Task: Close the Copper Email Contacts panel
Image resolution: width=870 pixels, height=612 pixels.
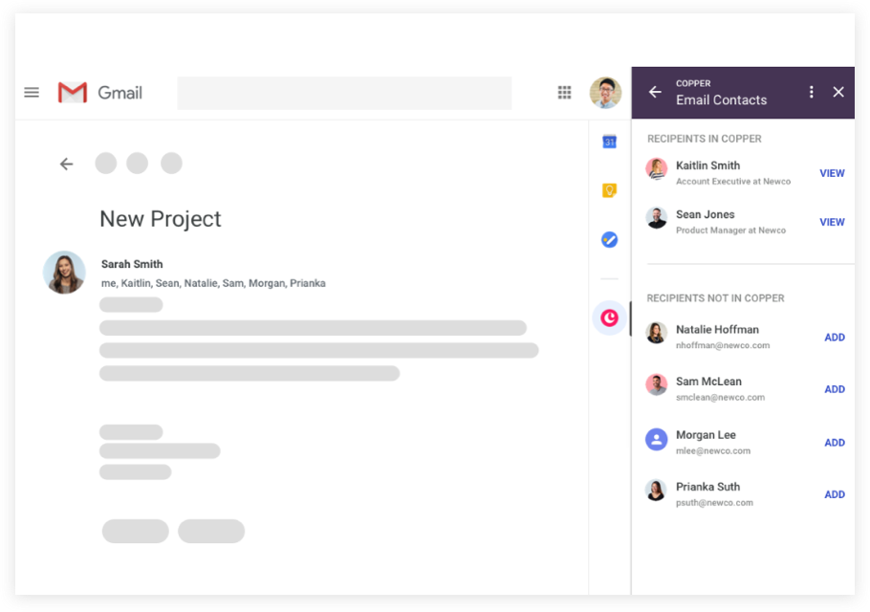Action: coord(838,92)
